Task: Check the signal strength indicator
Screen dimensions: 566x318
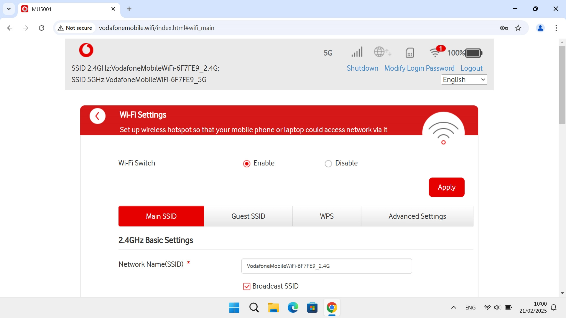Action: click(357, 52)
